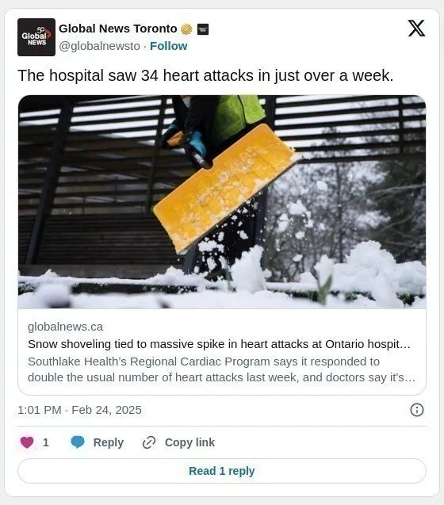Click the Southlake Health article description

point(221,369)
